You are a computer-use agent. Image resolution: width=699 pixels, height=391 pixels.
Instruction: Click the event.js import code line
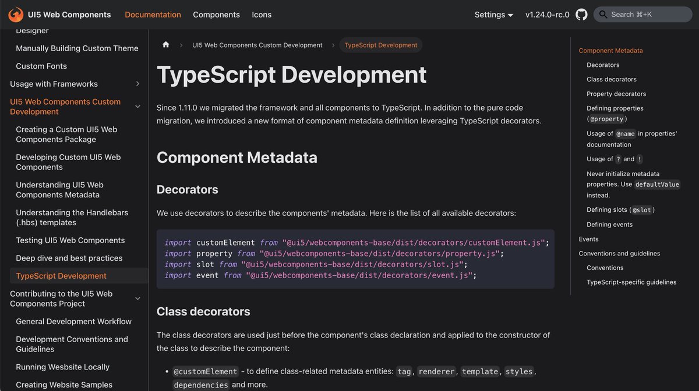pos(320,275)
